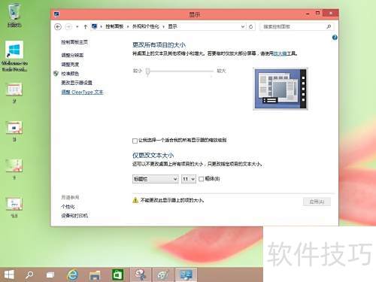Switch to the Snipping Tool taskbar icon
Image resolution: width=376 pixels, height=282 pixels.
coord(141,274)
